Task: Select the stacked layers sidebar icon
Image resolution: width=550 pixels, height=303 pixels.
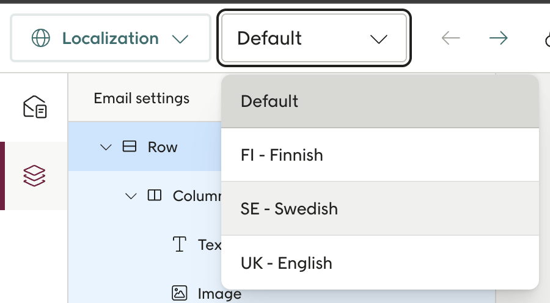Action: 35,176
